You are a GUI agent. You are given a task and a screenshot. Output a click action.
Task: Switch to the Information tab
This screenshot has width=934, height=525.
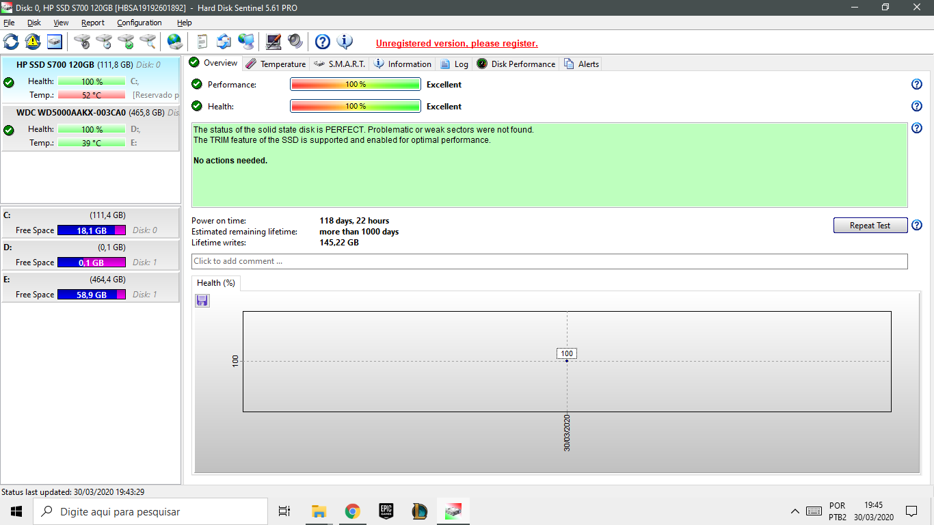click(x=402, y=64)
